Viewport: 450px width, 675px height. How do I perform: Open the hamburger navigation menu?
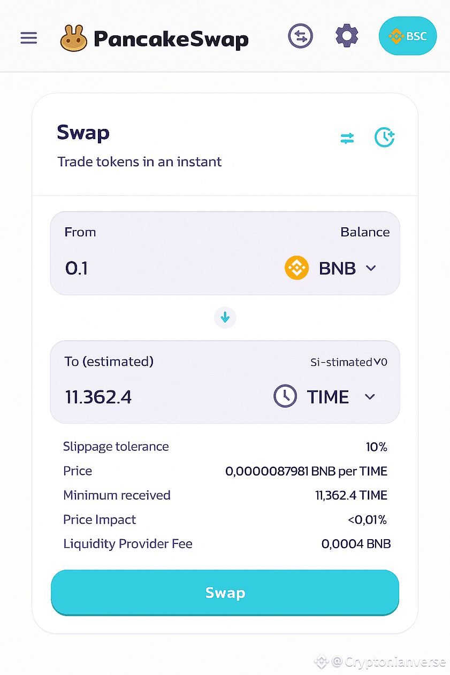coord(29,38)
